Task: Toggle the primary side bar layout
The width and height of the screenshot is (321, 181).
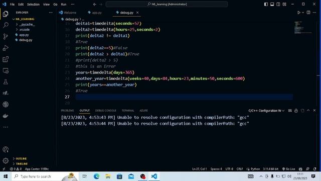Action: 266,4
